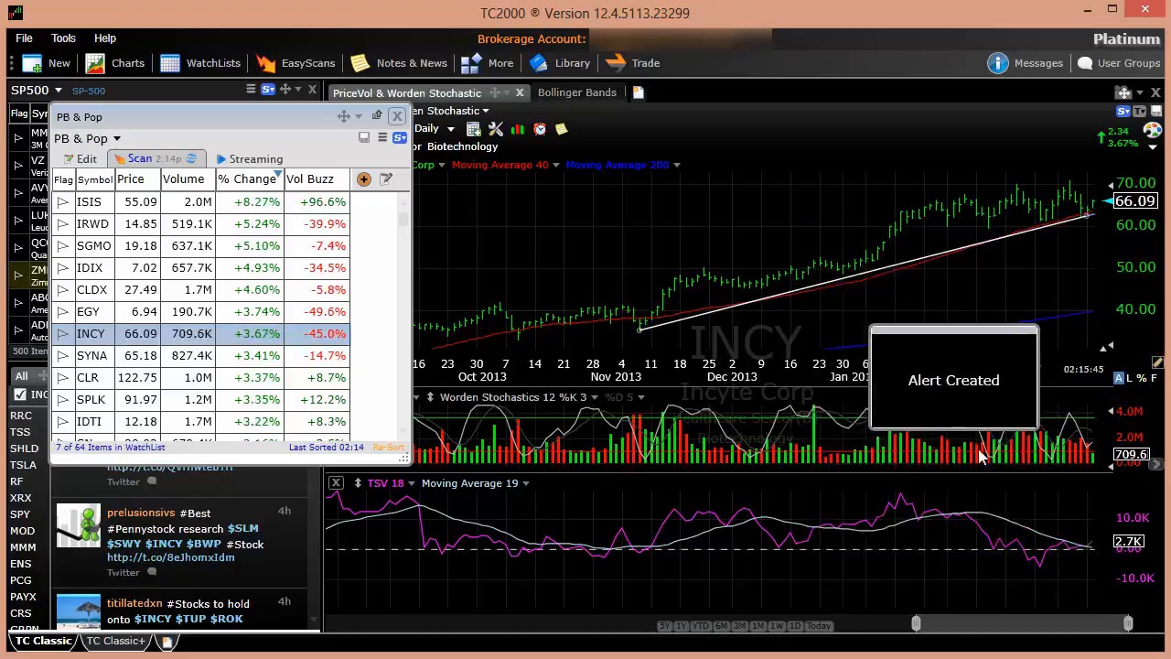Adjust right handle of chart zoom slider
Viewport: 1171px width, 659px height.
tap(1128, 623)
